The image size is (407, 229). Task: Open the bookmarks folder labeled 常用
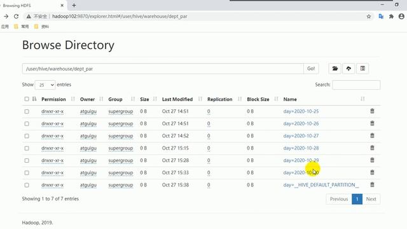pyautogui.click(x=22, y=27)
